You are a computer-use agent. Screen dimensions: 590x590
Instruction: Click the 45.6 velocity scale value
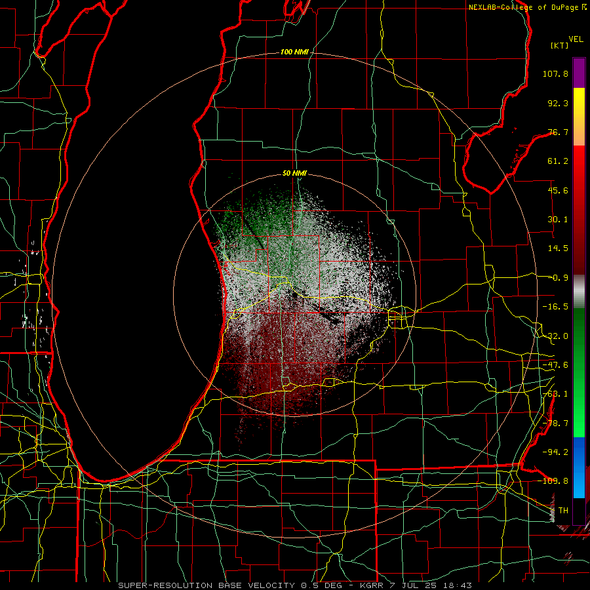pos(558,190)
